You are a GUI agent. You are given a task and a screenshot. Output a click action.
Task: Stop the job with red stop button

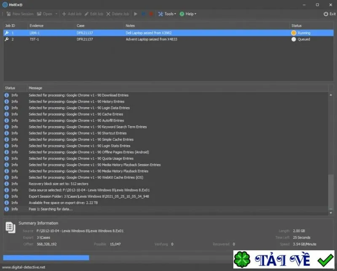click(151, 14)
